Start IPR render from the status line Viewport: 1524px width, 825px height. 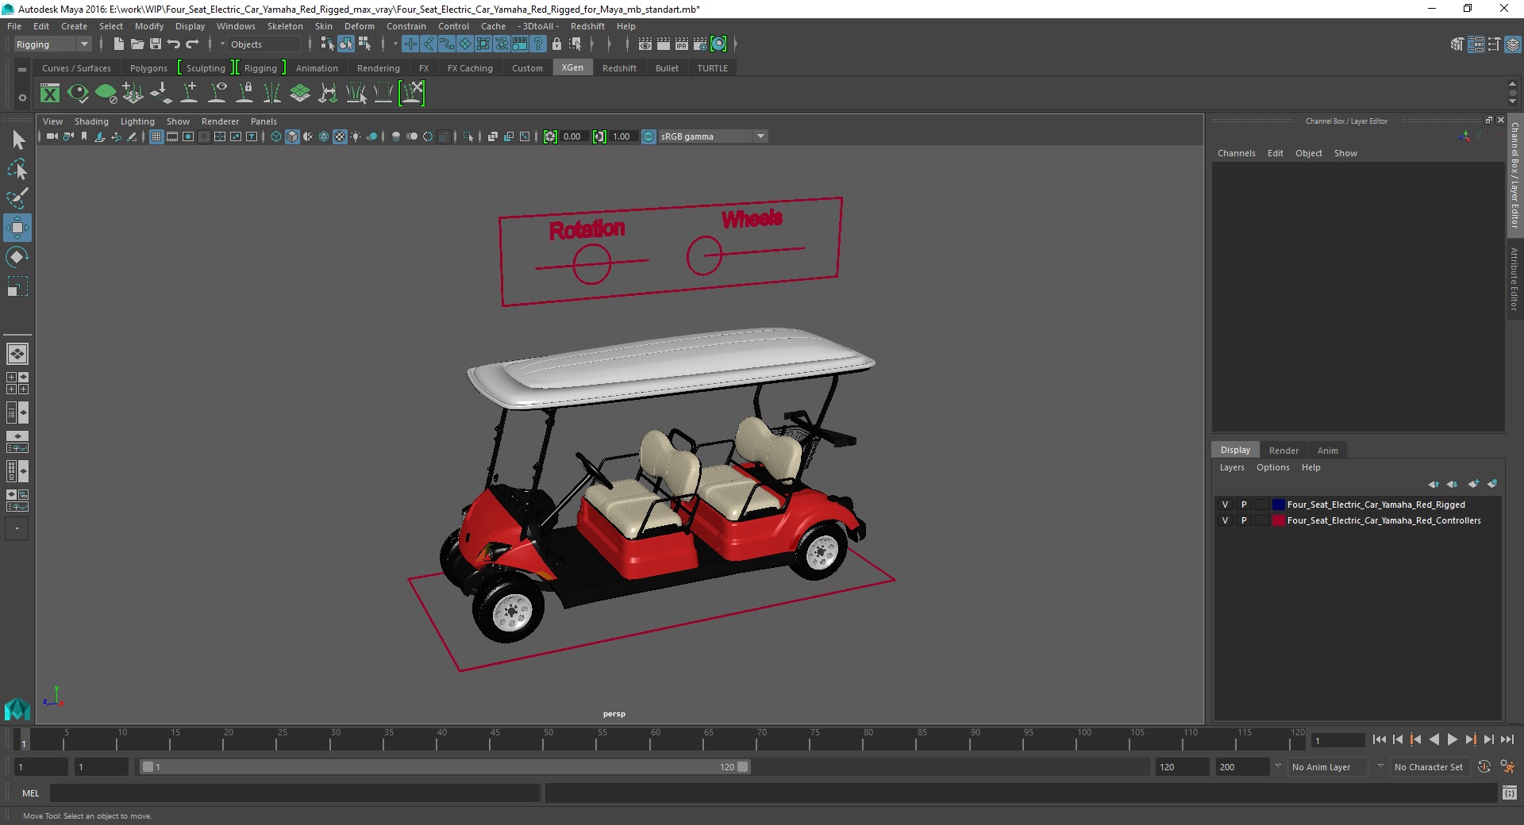tap(682, 44)
